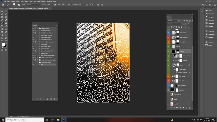Select the Move tool
Screen dimensions: 217x122
2,11
